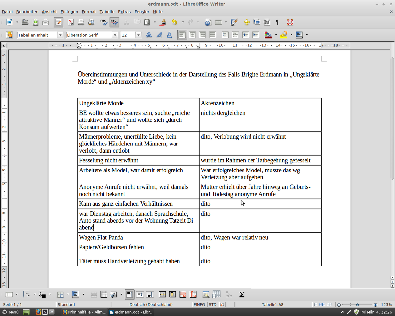395x316 pixels.
Task: Open the paragraph style dropdown Tabellen Inhalt
Action: tap(60, 35)
